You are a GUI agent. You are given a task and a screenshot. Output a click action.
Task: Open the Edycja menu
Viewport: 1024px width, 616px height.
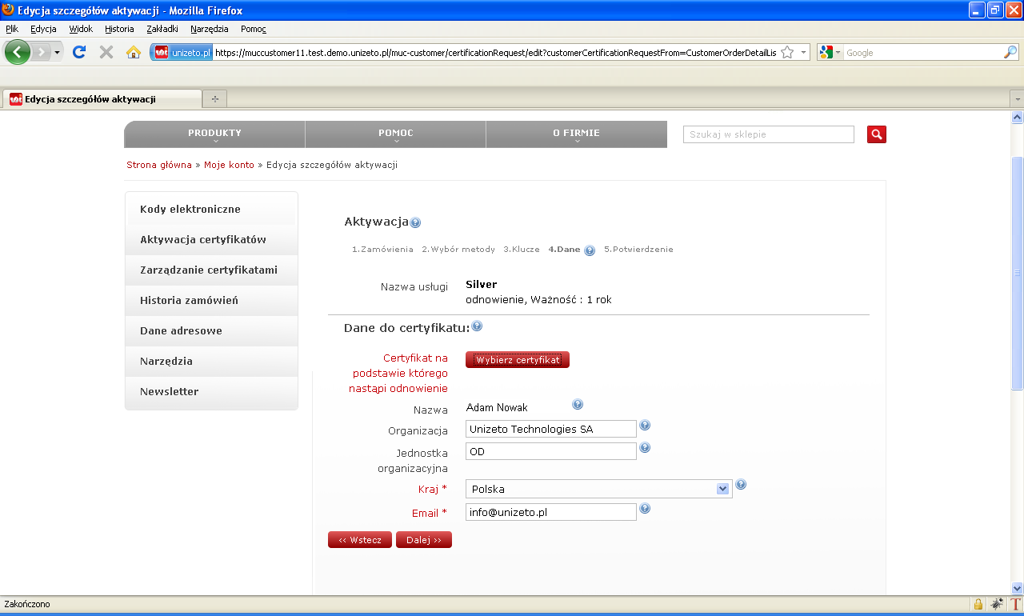pos(43,29)
